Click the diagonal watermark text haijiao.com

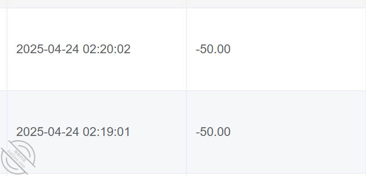16,159
